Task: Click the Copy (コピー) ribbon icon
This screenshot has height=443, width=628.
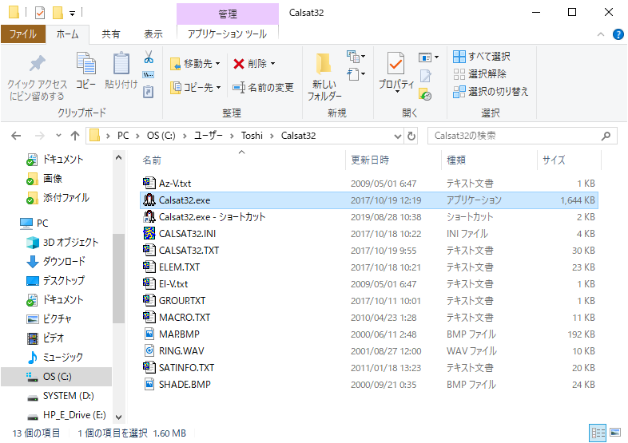Action: coord(86,63)
